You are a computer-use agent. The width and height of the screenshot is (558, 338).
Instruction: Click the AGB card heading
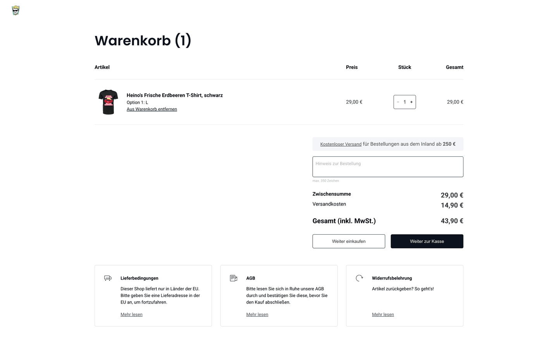(x=250, y=278)
